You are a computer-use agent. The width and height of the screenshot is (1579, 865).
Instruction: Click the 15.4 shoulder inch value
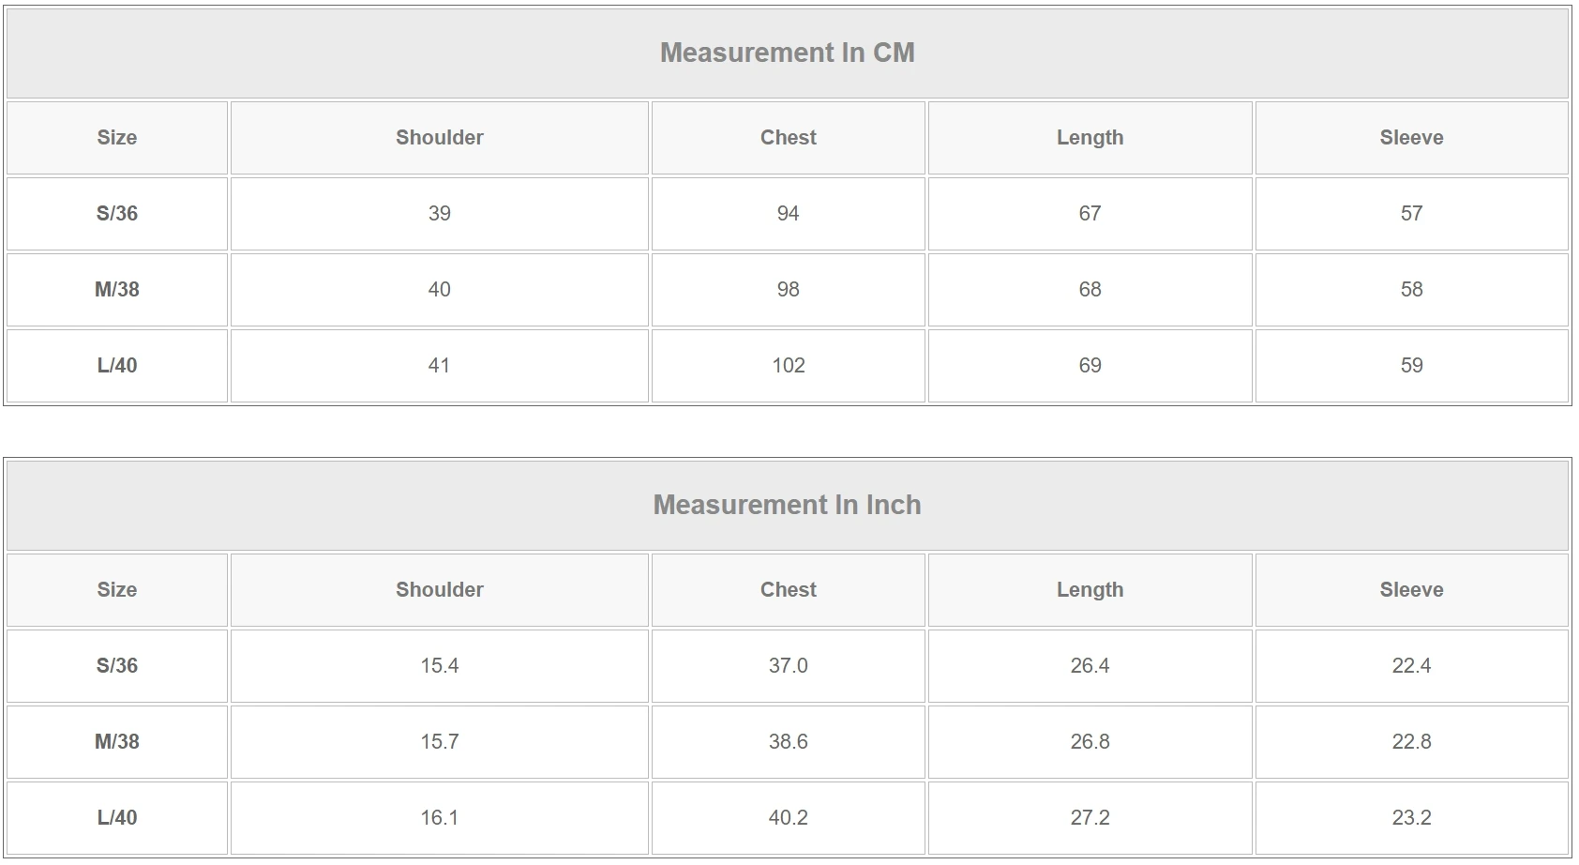click(439, 666)
